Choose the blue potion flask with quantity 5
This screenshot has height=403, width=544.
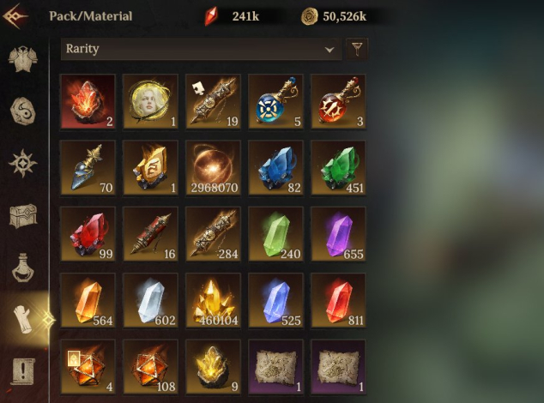click(275, 102)
